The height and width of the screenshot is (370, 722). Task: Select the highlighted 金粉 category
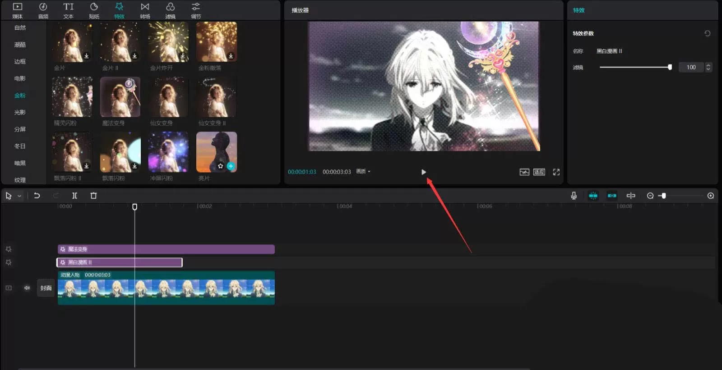click(x=20, y=96)
